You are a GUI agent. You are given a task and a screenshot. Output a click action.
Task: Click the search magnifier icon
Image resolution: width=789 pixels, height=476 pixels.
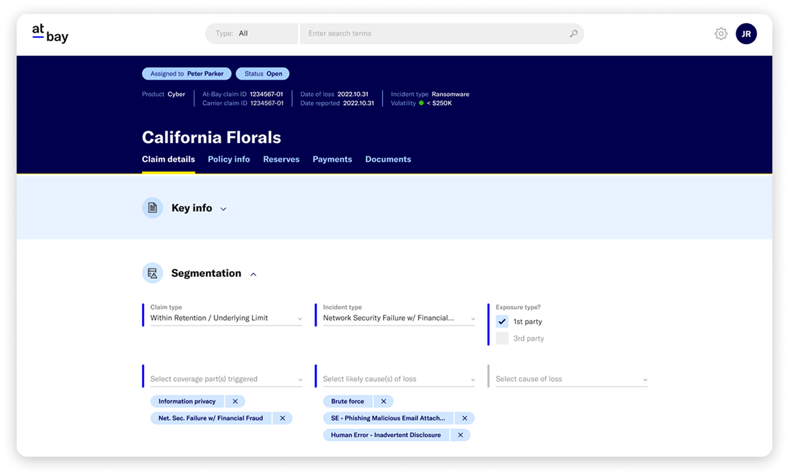click(x=573, y=34)
